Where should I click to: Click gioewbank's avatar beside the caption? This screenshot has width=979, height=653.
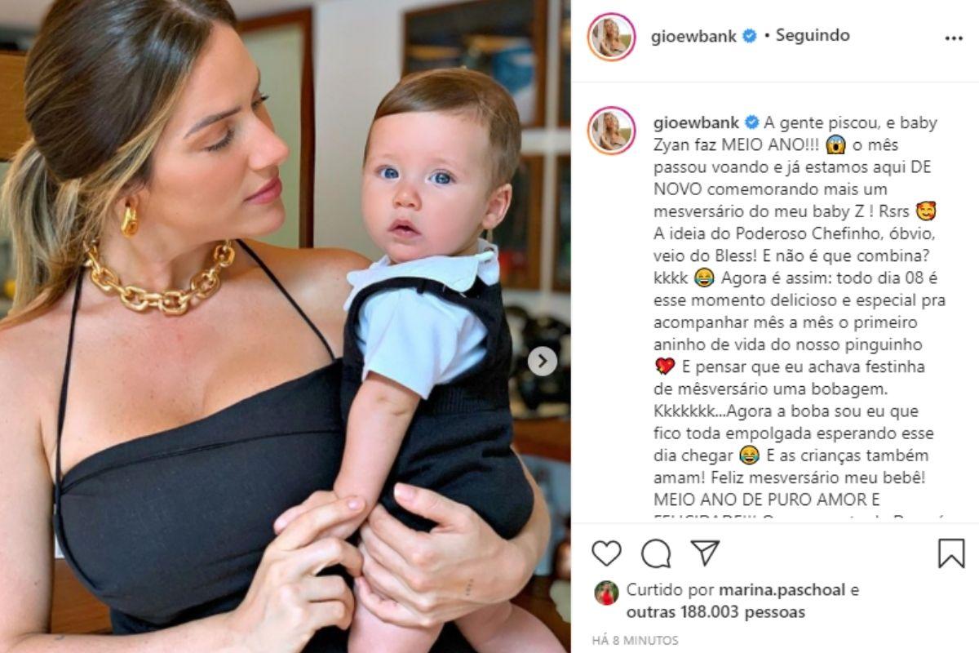pyautogui.click(x=611, y=131)
